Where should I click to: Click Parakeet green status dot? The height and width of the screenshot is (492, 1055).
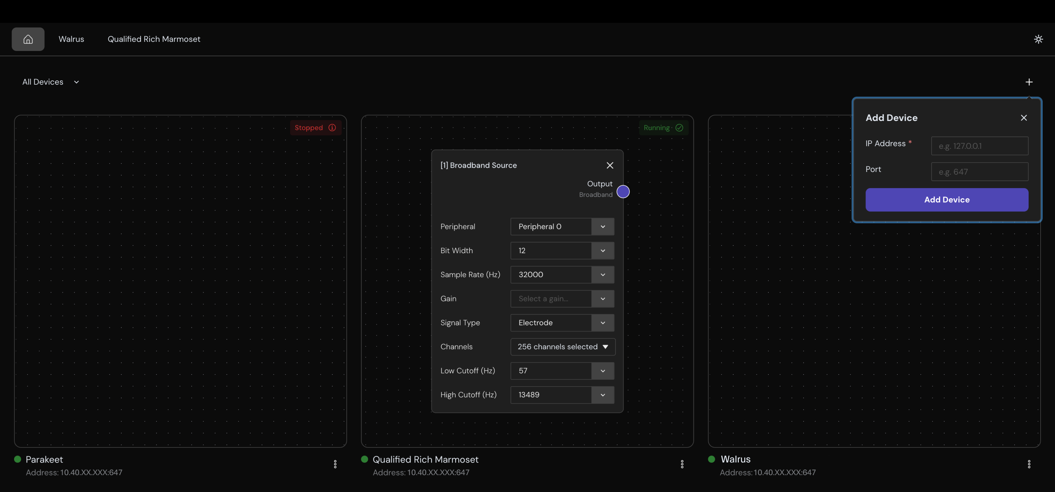(18, 459)
